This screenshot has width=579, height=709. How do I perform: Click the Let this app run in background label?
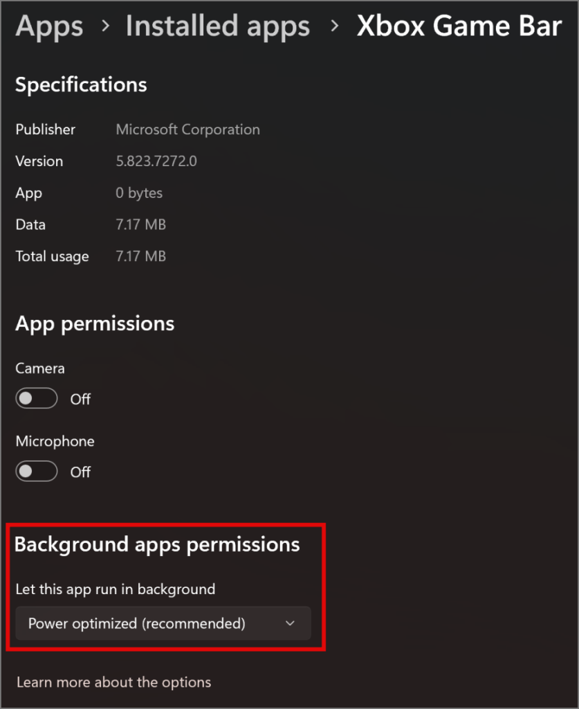(116, 589)
